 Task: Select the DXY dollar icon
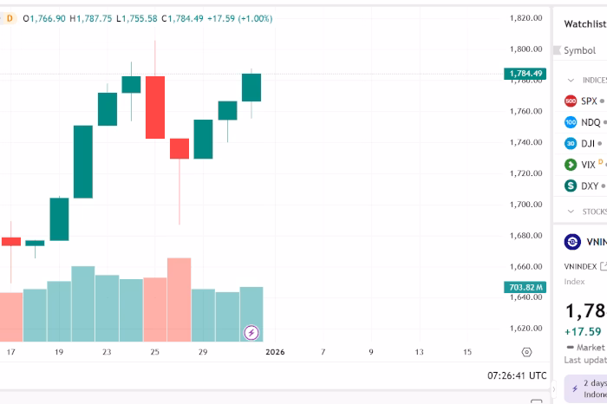coord(571,186)
